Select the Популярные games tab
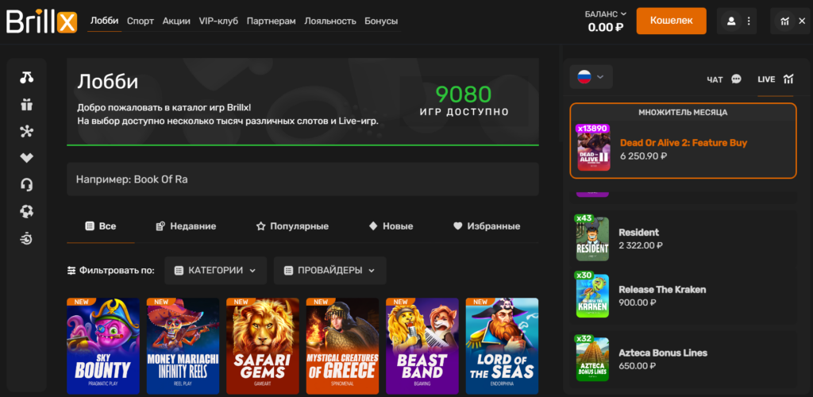This screenshot has width=813, height=397. pyautogui.click(x=292, y=226)
